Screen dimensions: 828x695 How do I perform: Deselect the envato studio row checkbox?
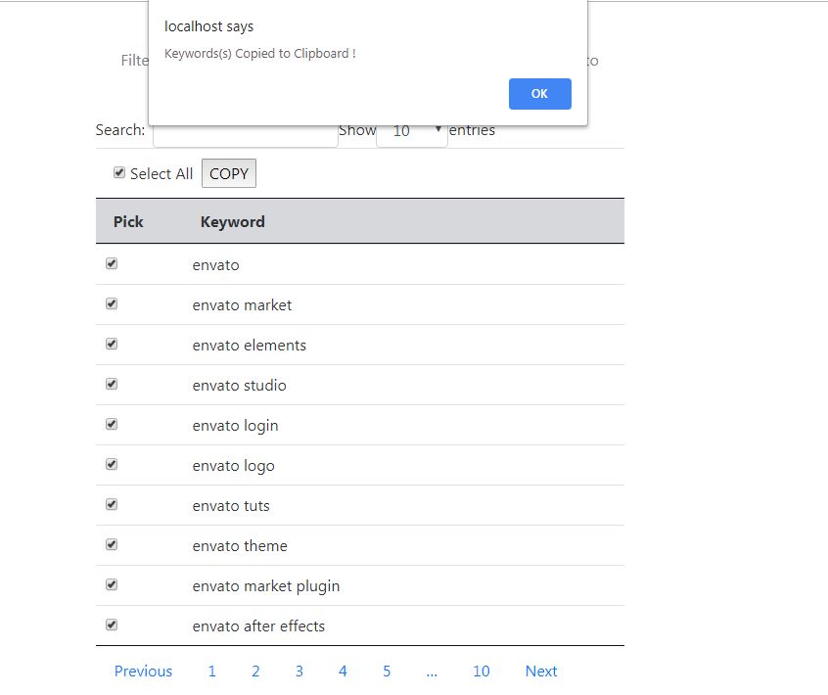point(112,385)
